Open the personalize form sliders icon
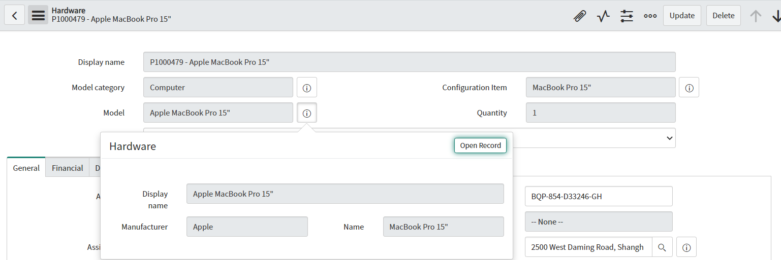The height and width of the screenshot is (260, 781). [627, 16]
